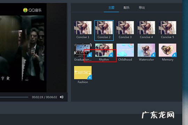
Task: Mute the preview with the speaker icon
Action: 62,97
